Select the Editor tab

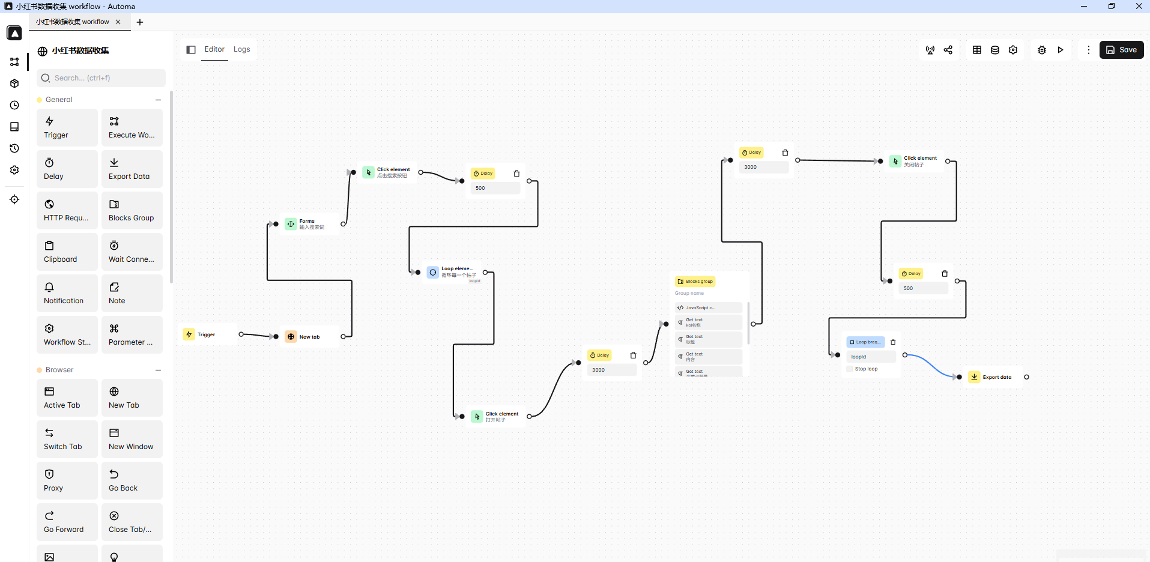214,49
